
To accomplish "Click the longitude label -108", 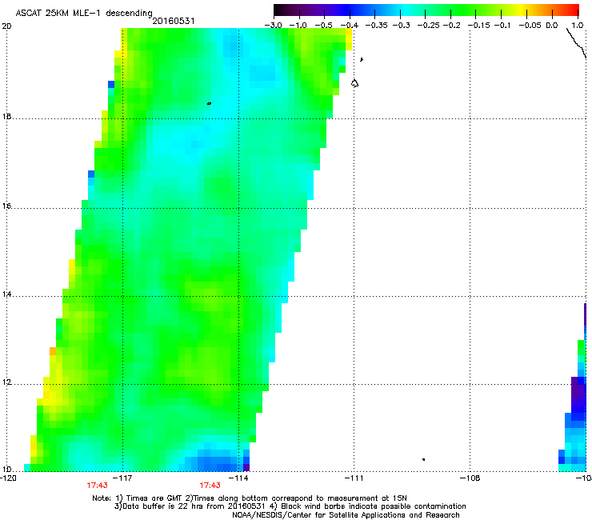I will pos(470,478).
